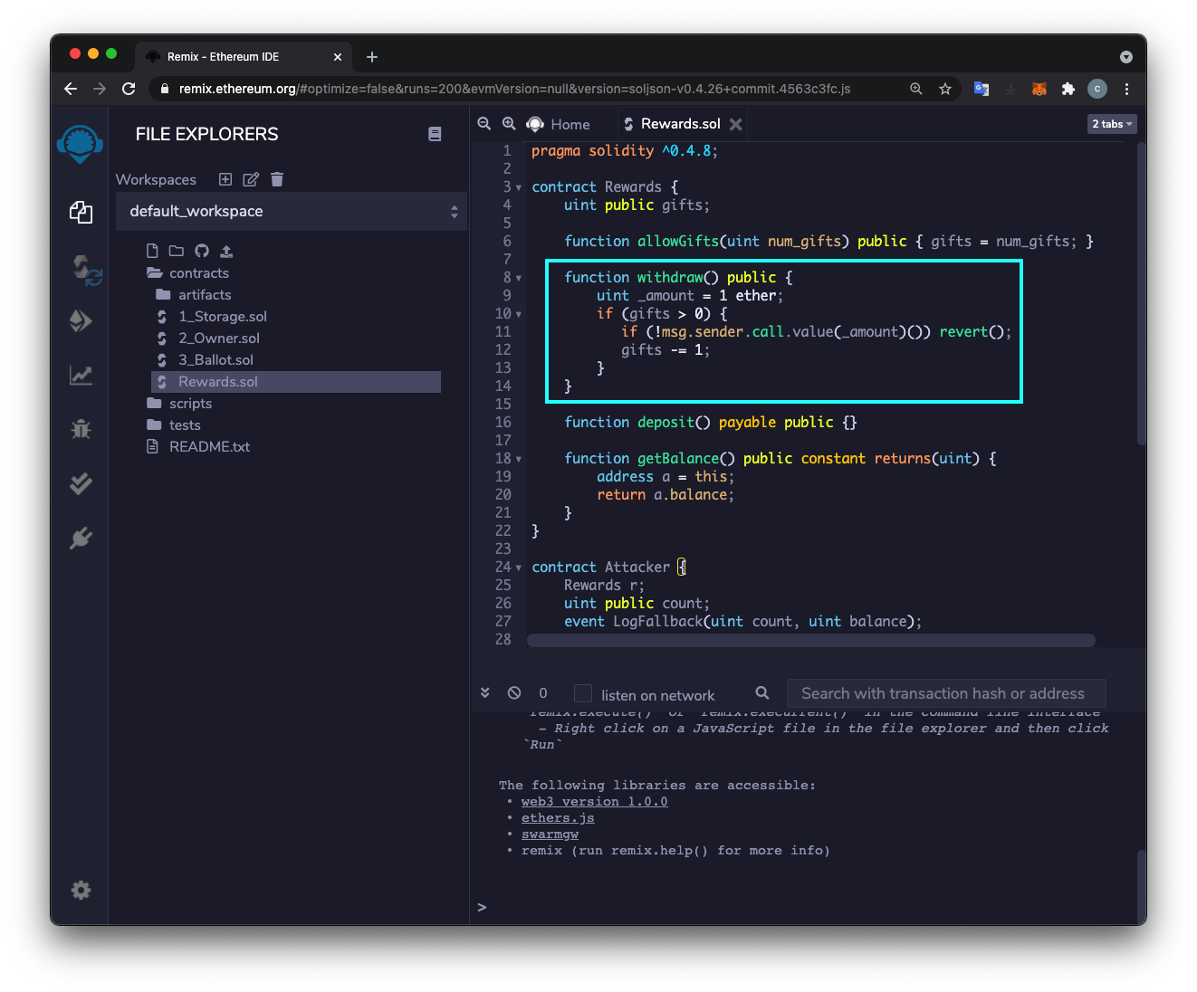Open the Plugin manager plug icon

point(81,539)
